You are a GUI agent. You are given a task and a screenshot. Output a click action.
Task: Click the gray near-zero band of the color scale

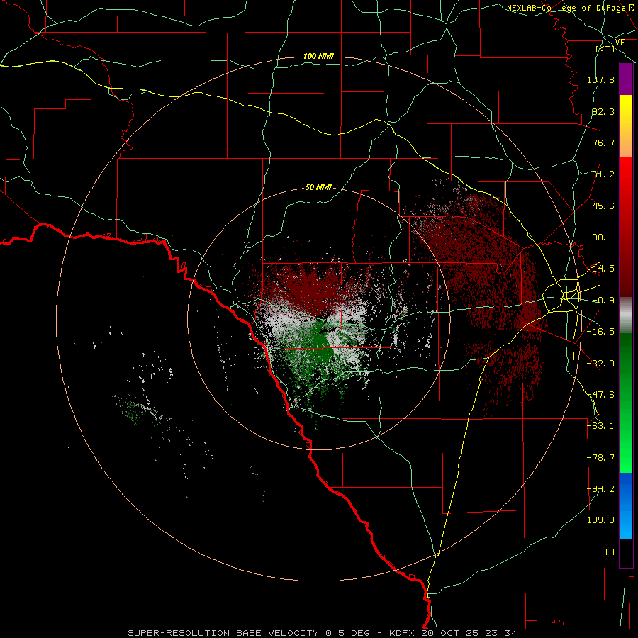click(x=626, y=315)
